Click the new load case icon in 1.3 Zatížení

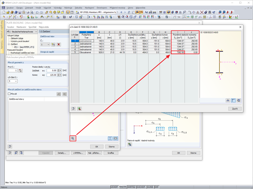53,44
